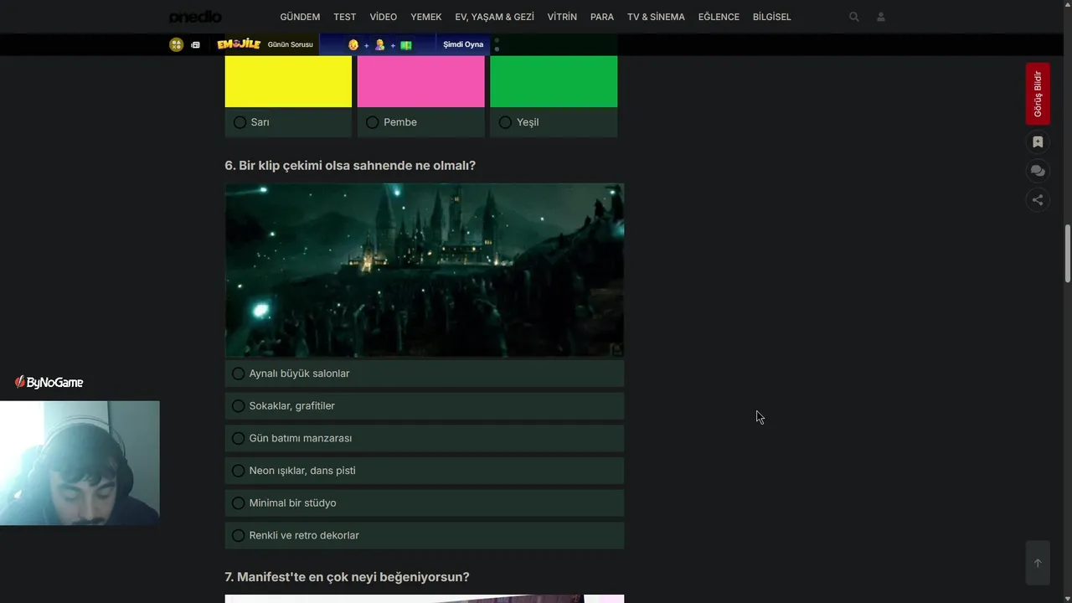Click question 6 heading text
The width and height of the screenshot is (1072, 603).
(350, 166)
